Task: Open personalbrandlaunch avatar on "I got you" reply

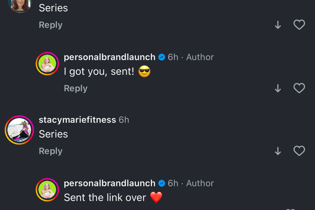Action: [x=48, y=64]
